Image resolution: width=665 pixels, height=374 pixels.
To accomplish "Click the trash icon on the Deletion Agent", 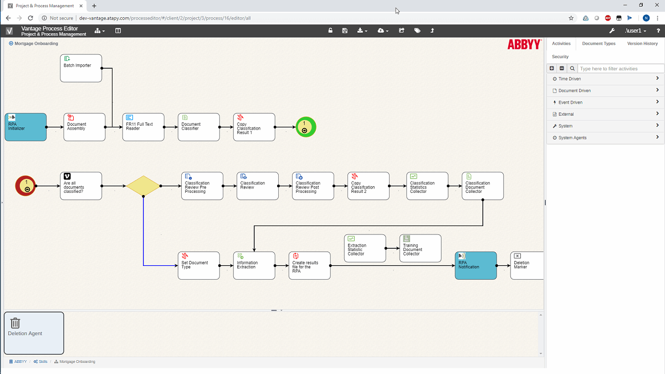I will [15, 323].
